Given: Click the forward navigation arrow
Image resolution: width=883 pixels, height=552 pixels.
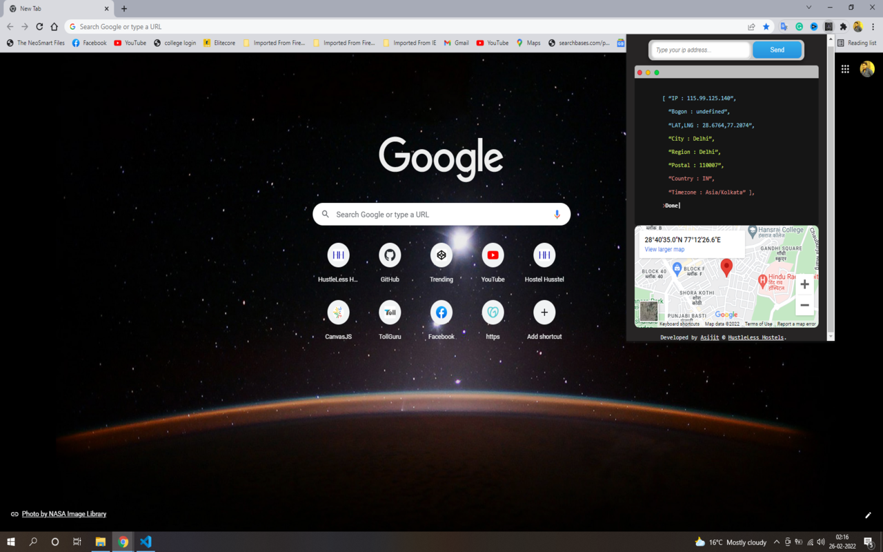Looking at the screenshot, I should pos(25,27).
